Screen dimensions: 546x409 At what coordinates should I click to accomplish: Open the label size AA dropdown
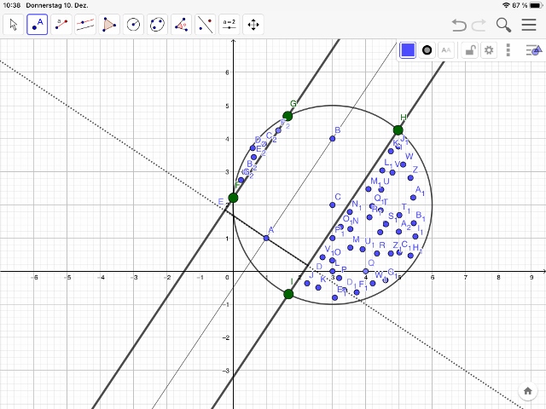point(446,50)
